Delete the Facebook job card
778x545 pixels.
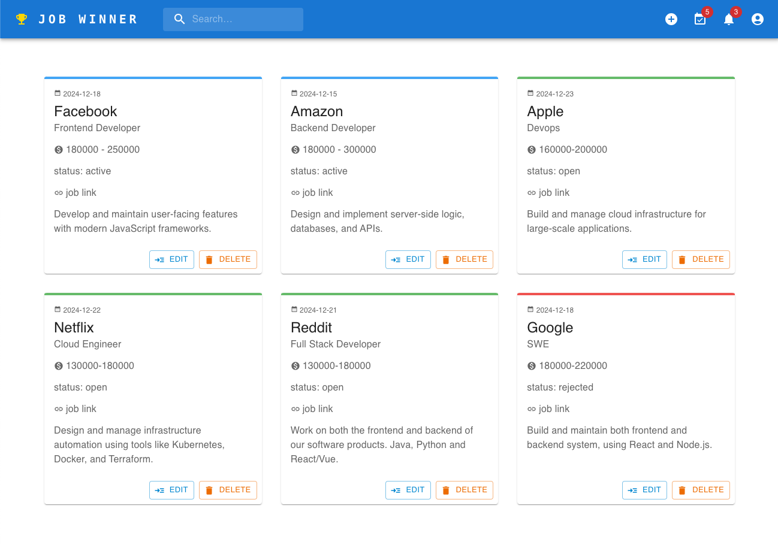point(228,259)
